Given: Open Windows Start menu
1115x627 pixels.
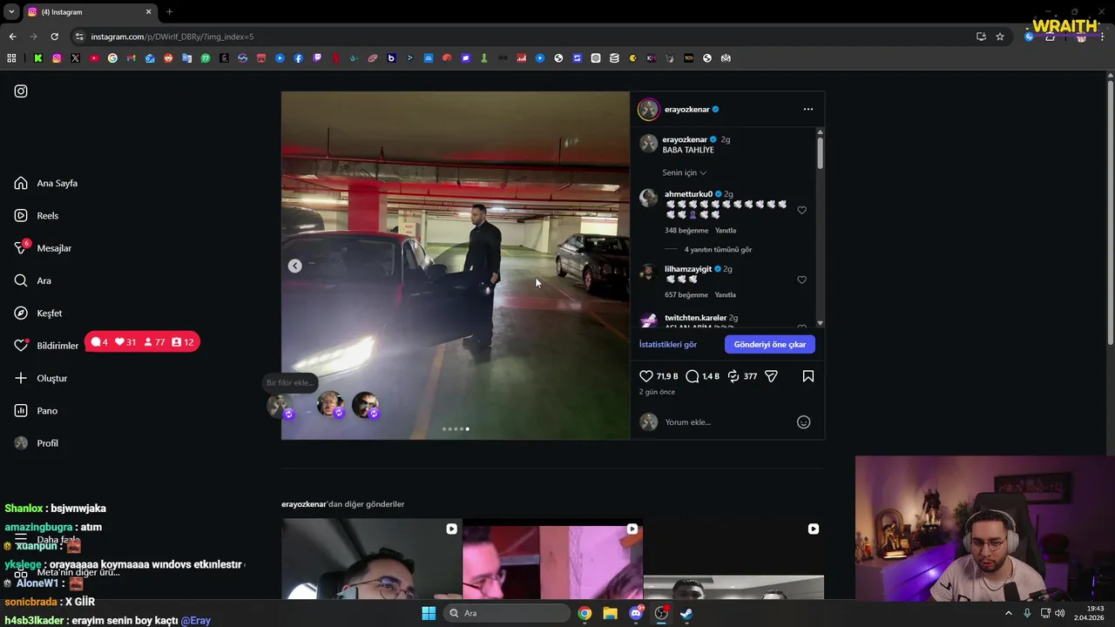Looking at the screenshot, I should (429, 613).
